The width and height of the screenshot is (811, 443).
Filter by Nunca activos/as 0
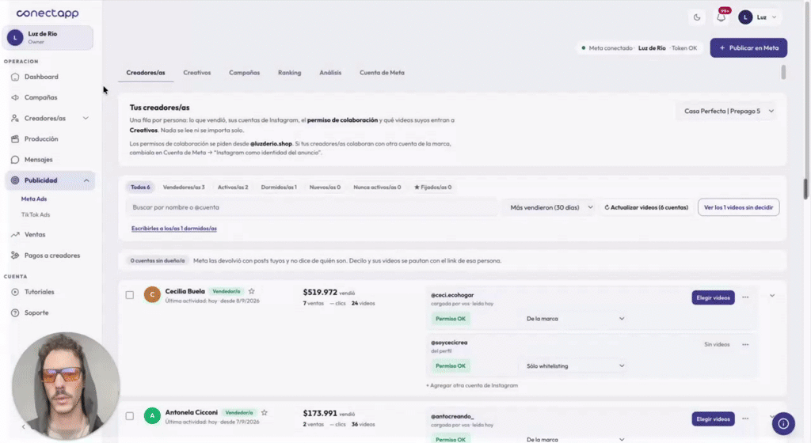pyautogui.click(x=377, y=187)
